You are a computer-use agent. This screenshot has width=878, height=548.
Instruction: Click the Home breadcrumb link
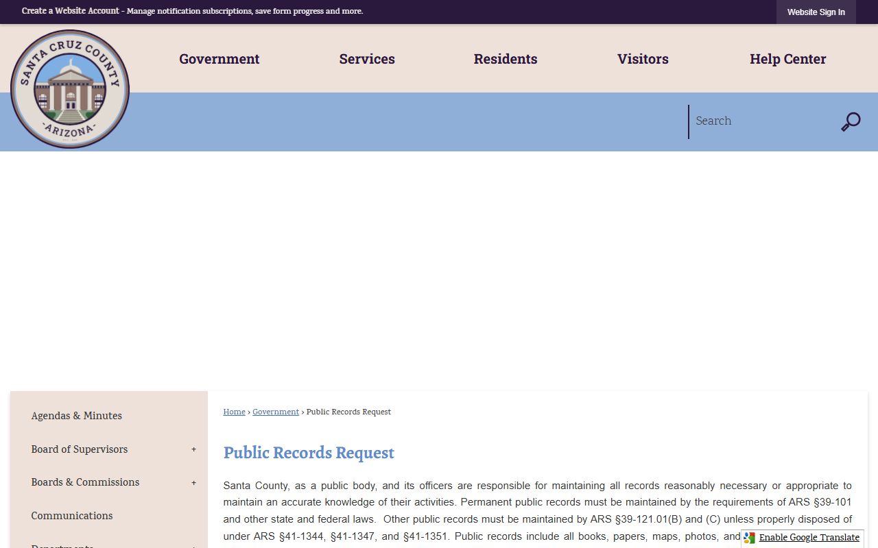[x=234, y=412]
